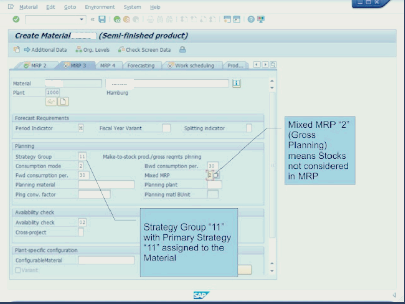405x304 pixels.
Task: Click the Strategy Group field showing 11
Action: tap(82, 156)
